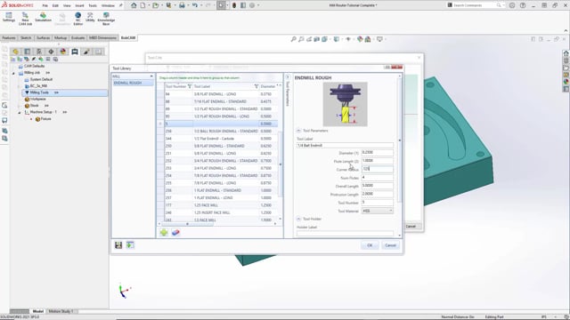
Task: Collapse the Milling Job tree node
Action: [14, 73]
